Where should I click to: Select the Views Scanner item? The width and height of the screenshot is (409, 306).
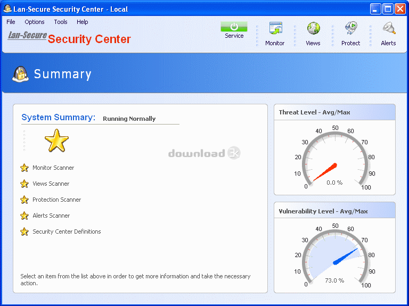(x=51, y=184)
